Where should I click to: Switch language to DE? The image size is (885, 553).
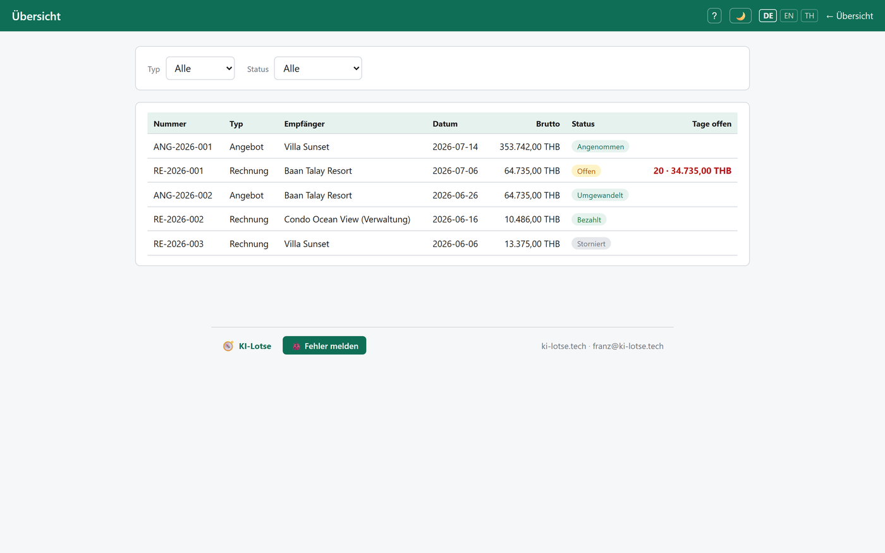click(x=768, y=16)
